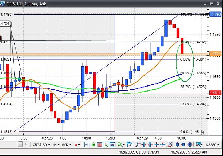Click the chart window title bar icon
223x156 pixels.
2,4
